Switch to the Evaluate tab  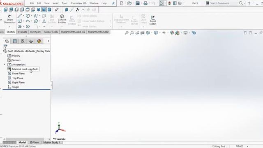pos(23,32)
